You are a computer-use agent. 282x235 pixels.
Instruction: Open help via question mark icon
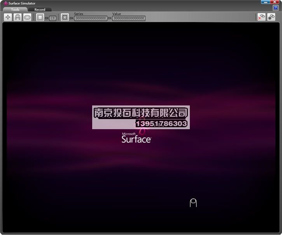tap(276, 8)
